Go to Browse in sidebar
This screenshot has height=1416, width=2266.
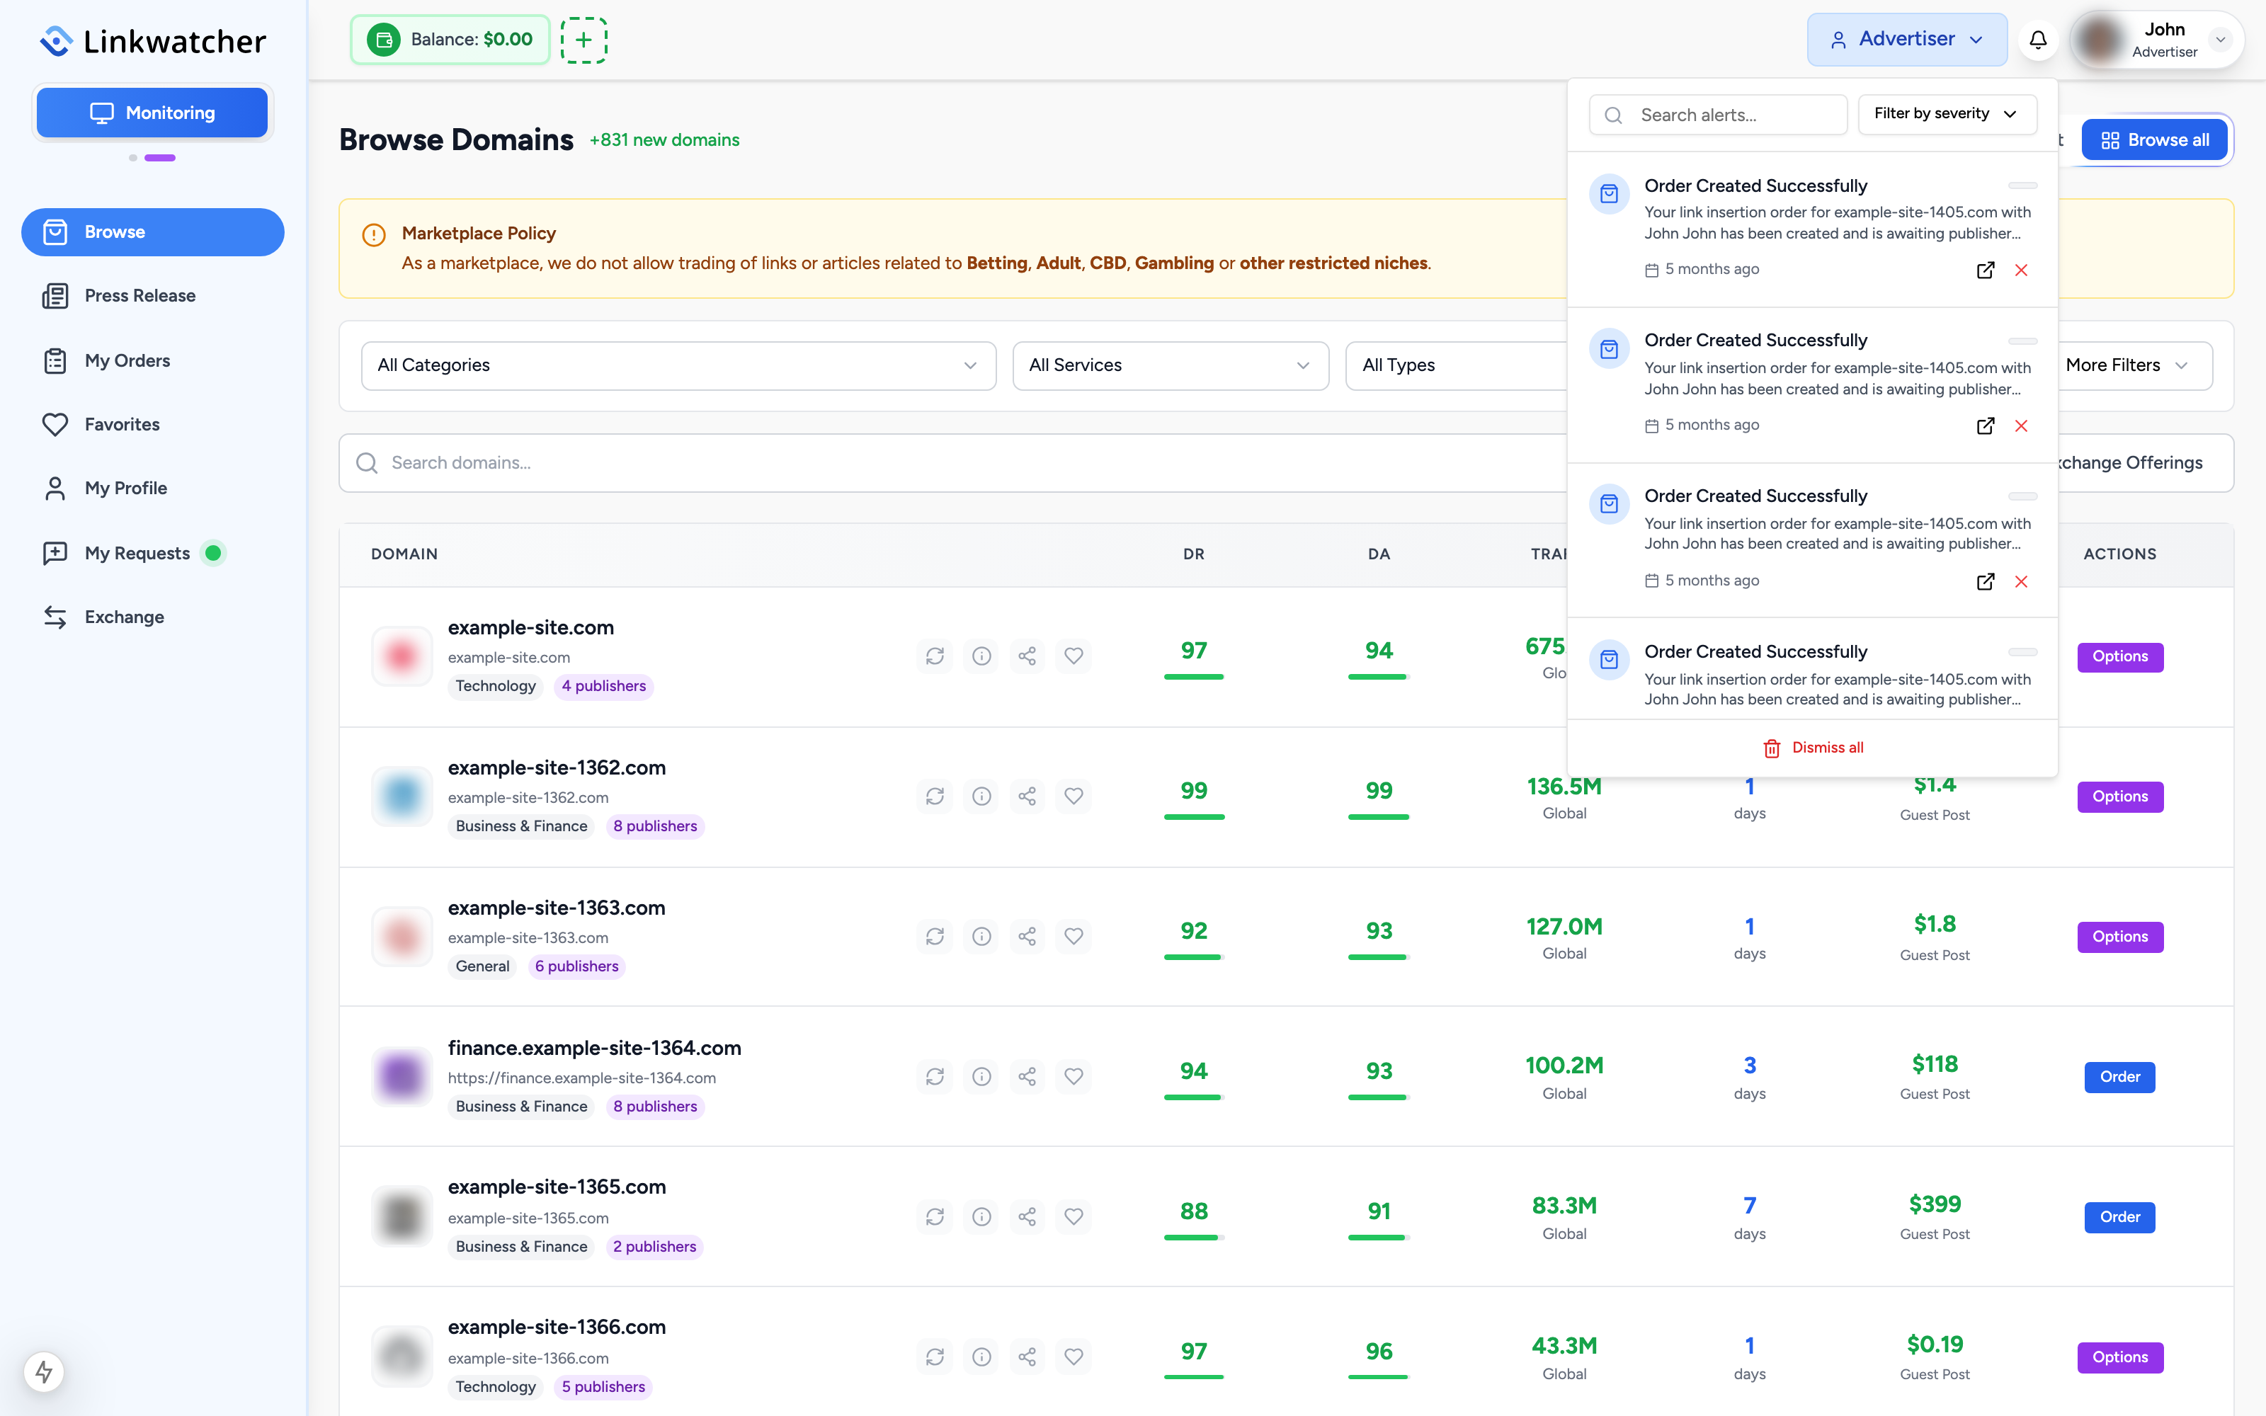pyautogui.click(x=153, y=232)
